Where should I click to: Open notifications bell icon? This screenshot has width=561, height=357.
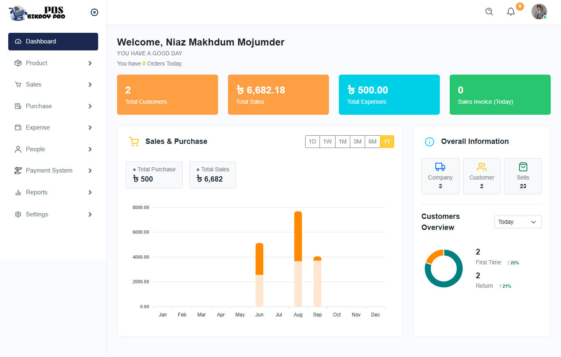[511, 11]
